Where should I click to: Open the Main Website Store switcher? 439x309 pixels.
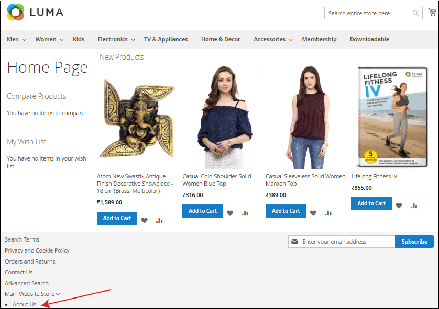click(x=32, y=294)
